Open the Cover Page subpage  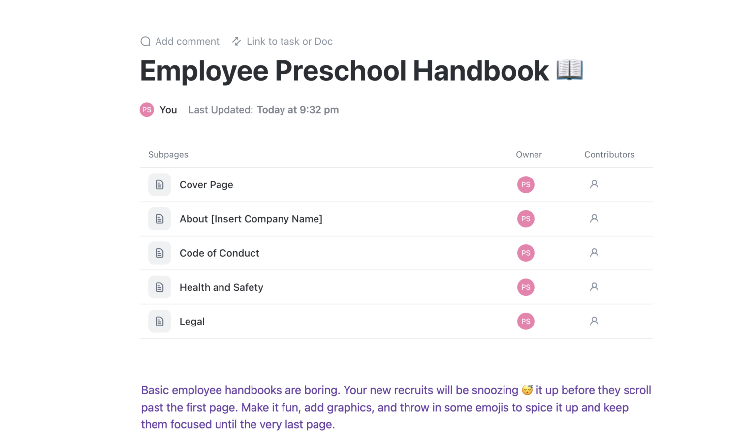coord(206,184)
